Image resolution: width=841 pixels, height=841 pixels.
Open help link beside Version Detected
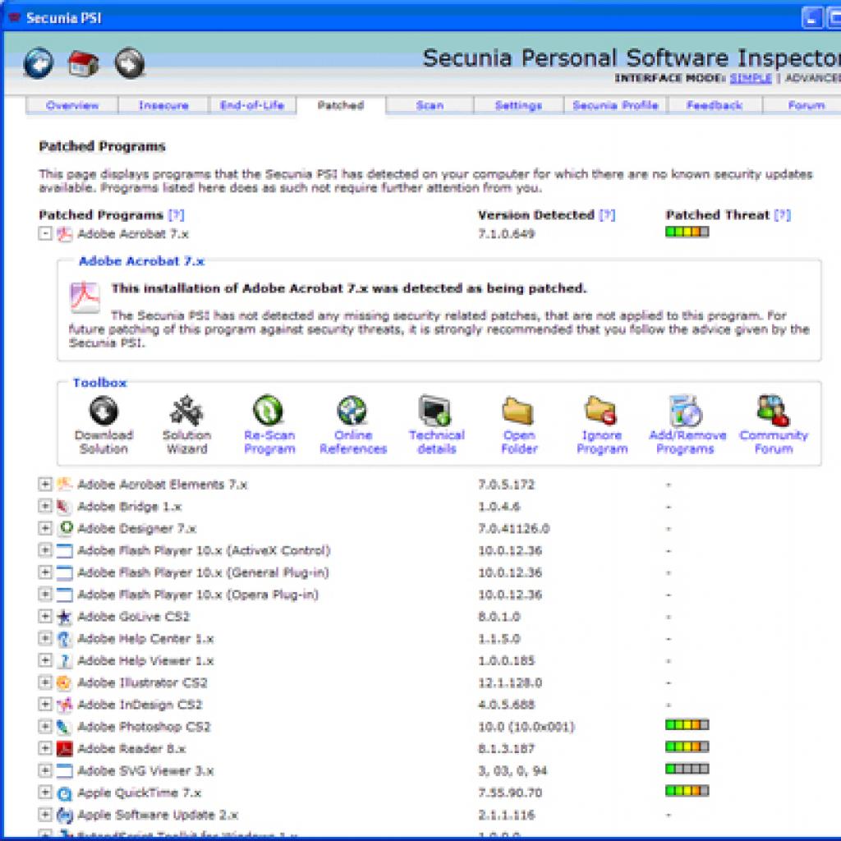(x=607, y=215)
